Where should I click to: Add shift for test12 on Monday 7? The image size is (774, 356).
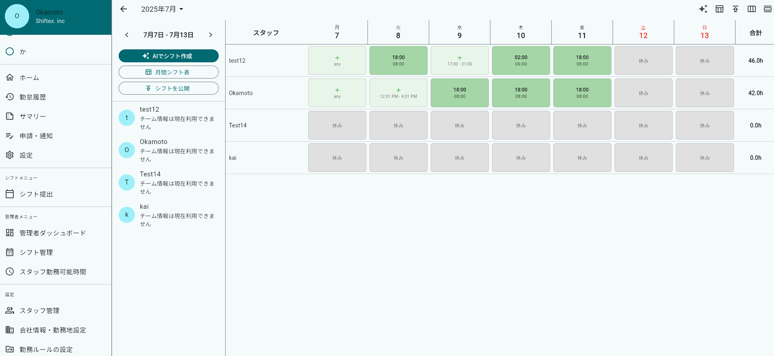tap(337, 60)
